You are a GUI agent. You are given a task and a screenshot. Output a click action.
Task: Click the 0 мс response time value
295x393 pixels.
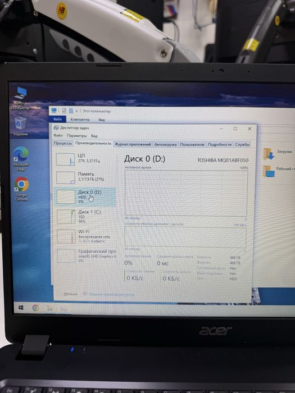(163, 263)
